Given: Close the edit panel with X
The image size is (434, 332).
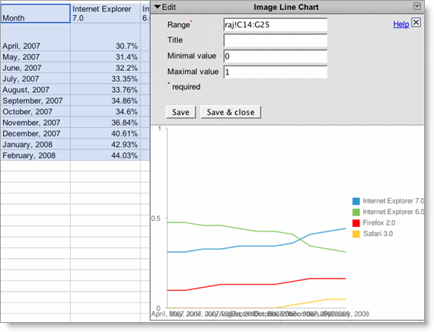Looking at the screenshot, I should pyautogui.click(x=416, y=22).
